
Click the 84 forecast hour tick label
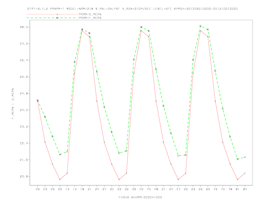pyautogui.click(x=245, y=189)
